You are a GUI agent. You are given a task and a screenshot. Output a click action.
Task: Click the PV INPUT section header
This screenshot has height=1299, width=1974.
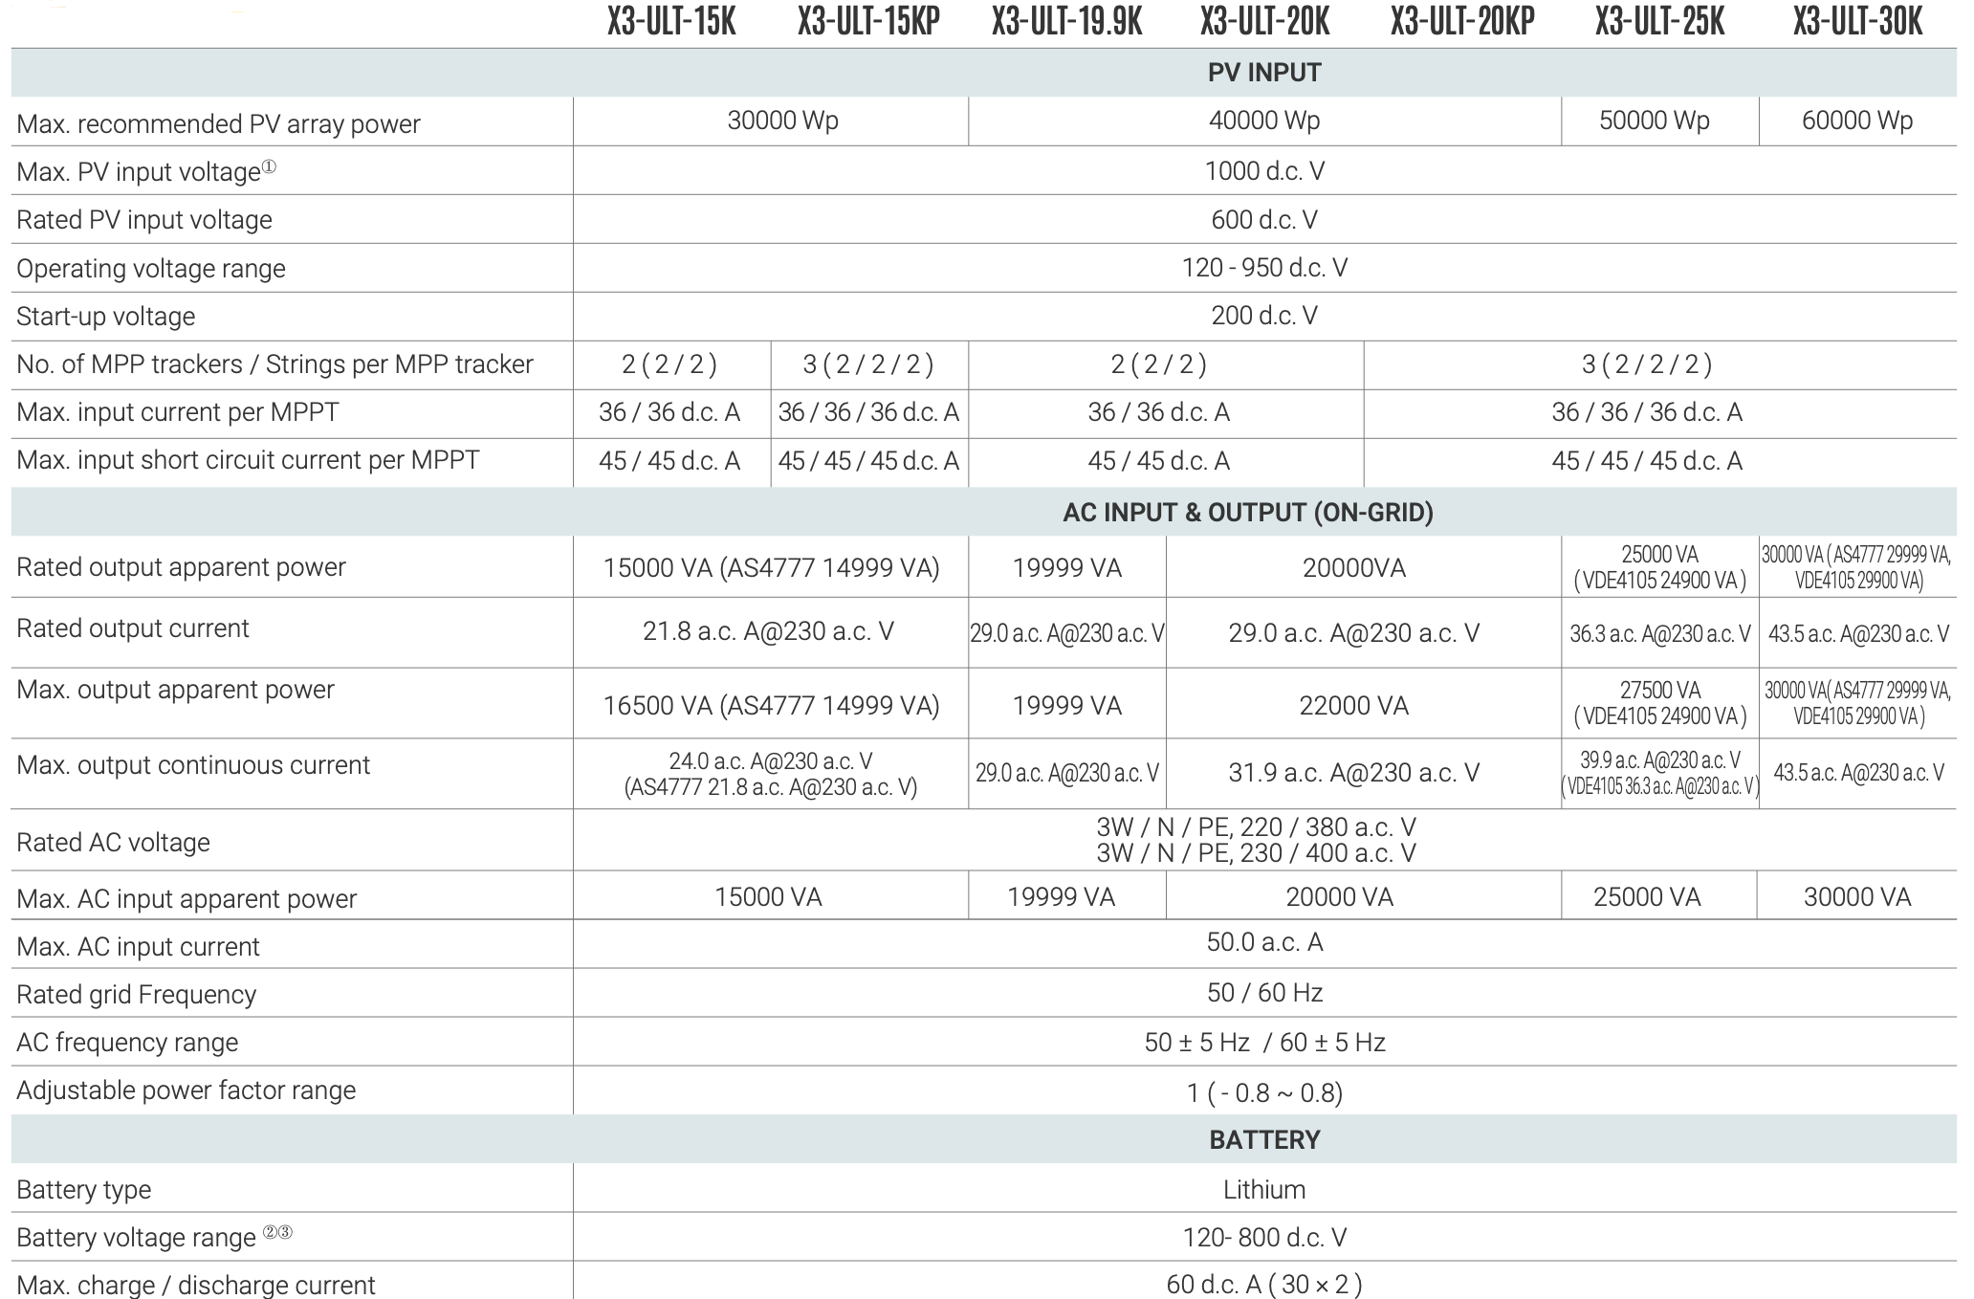[1264, 73]
